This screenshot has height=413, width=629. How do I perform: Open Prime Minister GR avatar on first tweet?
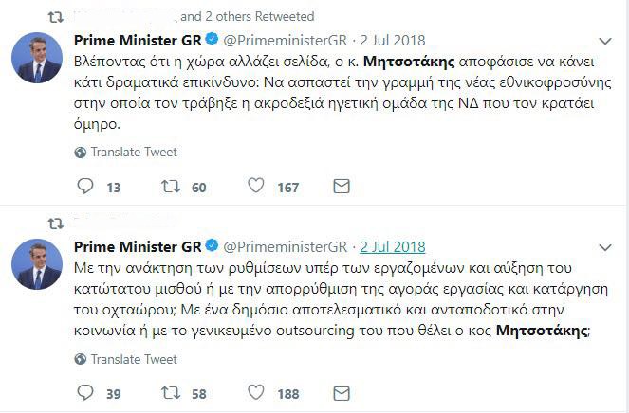pyautogui.click(x=37, y=58)
